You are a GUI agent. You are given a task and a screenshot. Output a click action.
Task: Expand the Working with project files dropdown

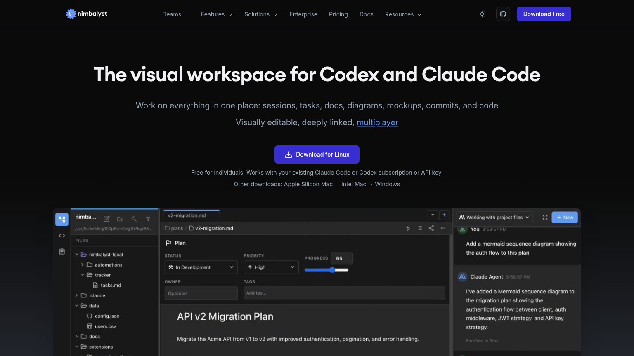point(494,218)
